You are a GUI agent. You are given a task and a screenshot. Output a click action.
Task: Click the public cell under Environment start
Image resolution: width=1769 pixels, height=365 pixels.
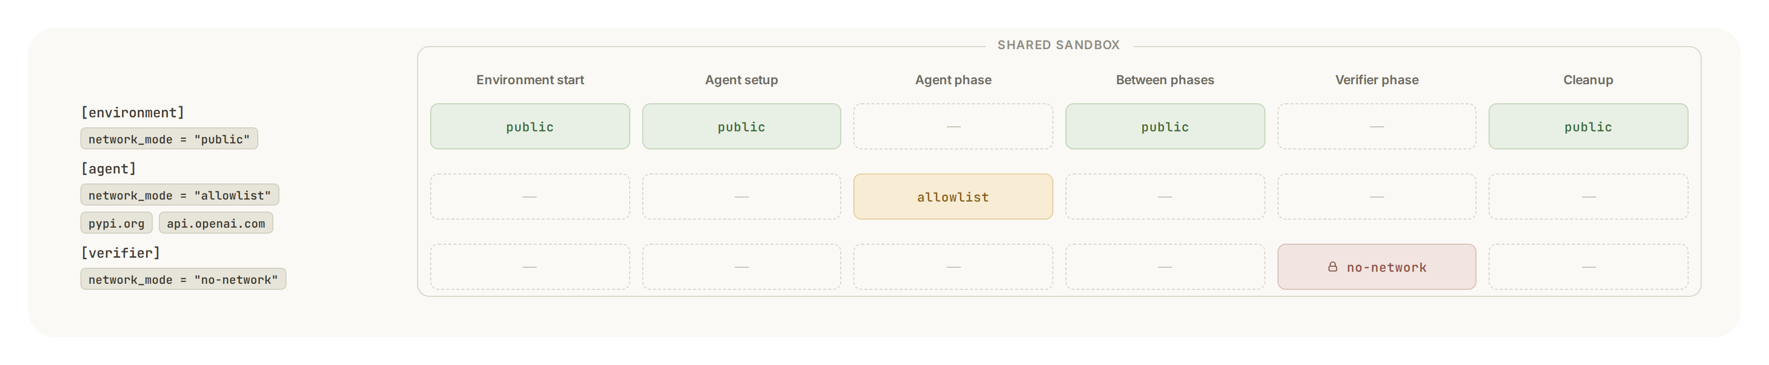(530, 127)
